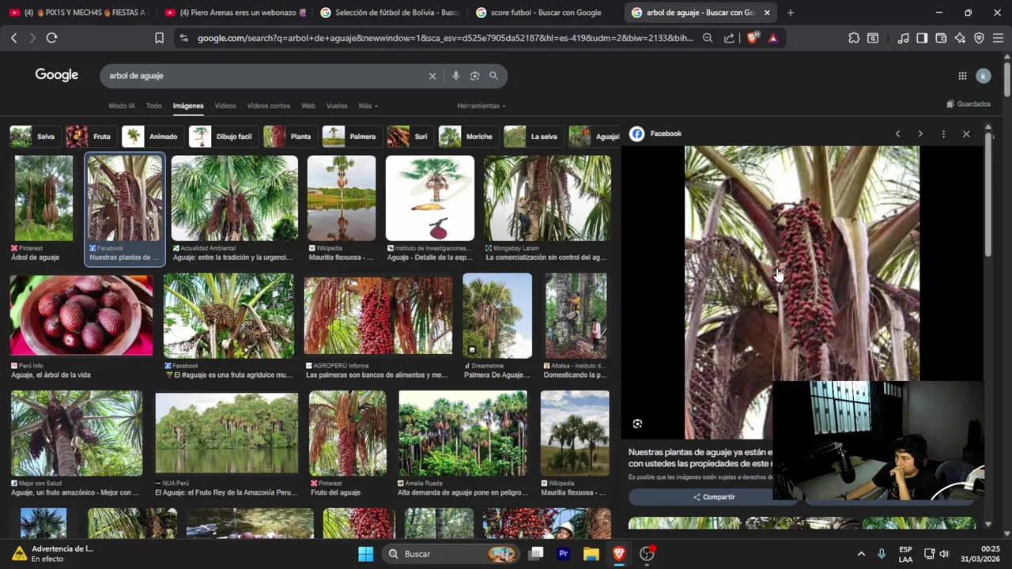Screen dimensions: 1012x569
Task: Open the zoom-out magnifier in the address bar
Action: click(708, 38)
